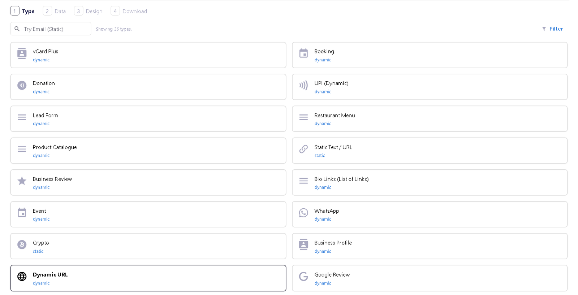Click the search magnifier icon
578x295 pixels.
click(17, 29)
